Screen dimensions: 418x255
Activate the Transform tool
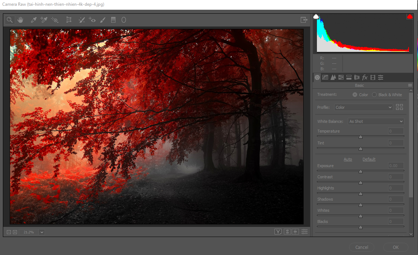(x=69, y=20)
